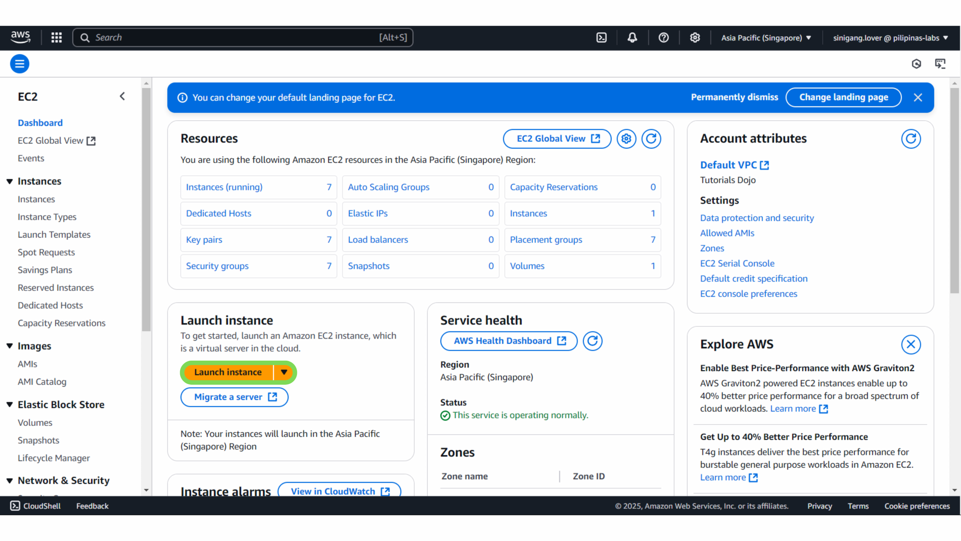The width and height of the screenshot is (961, 541).
Task: Refresh the Resources panel
Action: click(651, 139)
